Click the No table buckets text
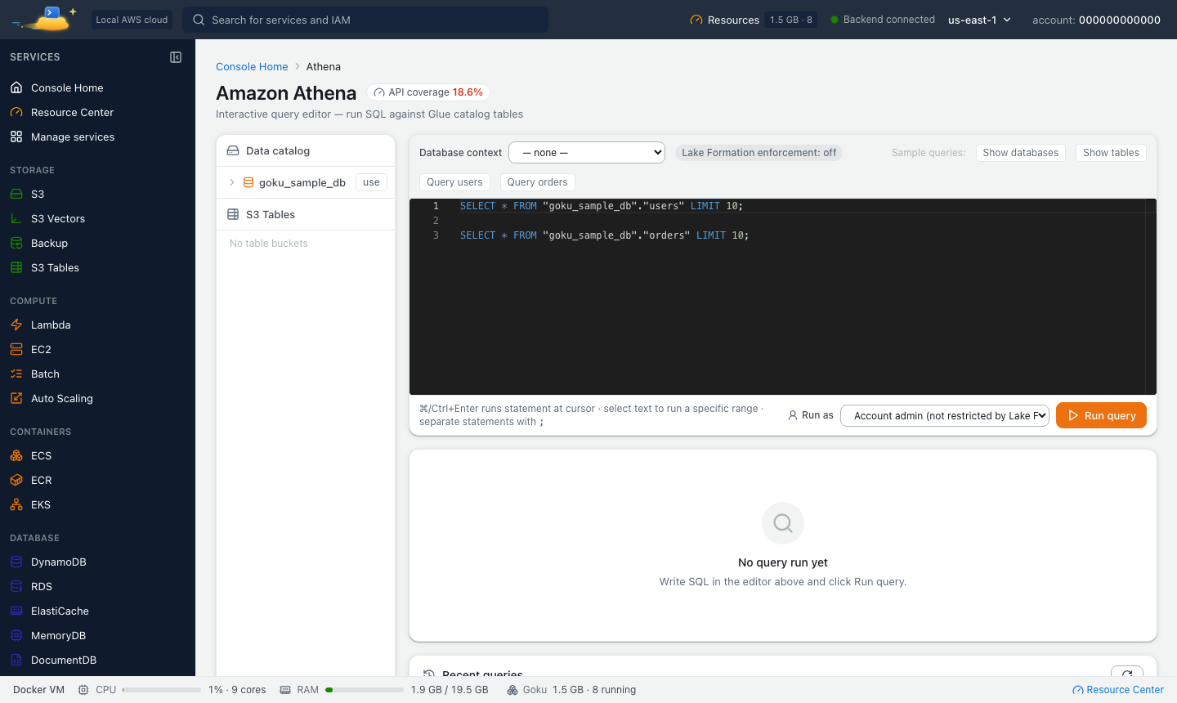This screenshot has height=703, width=1177. pyautogui.click(x=269, y=244)
